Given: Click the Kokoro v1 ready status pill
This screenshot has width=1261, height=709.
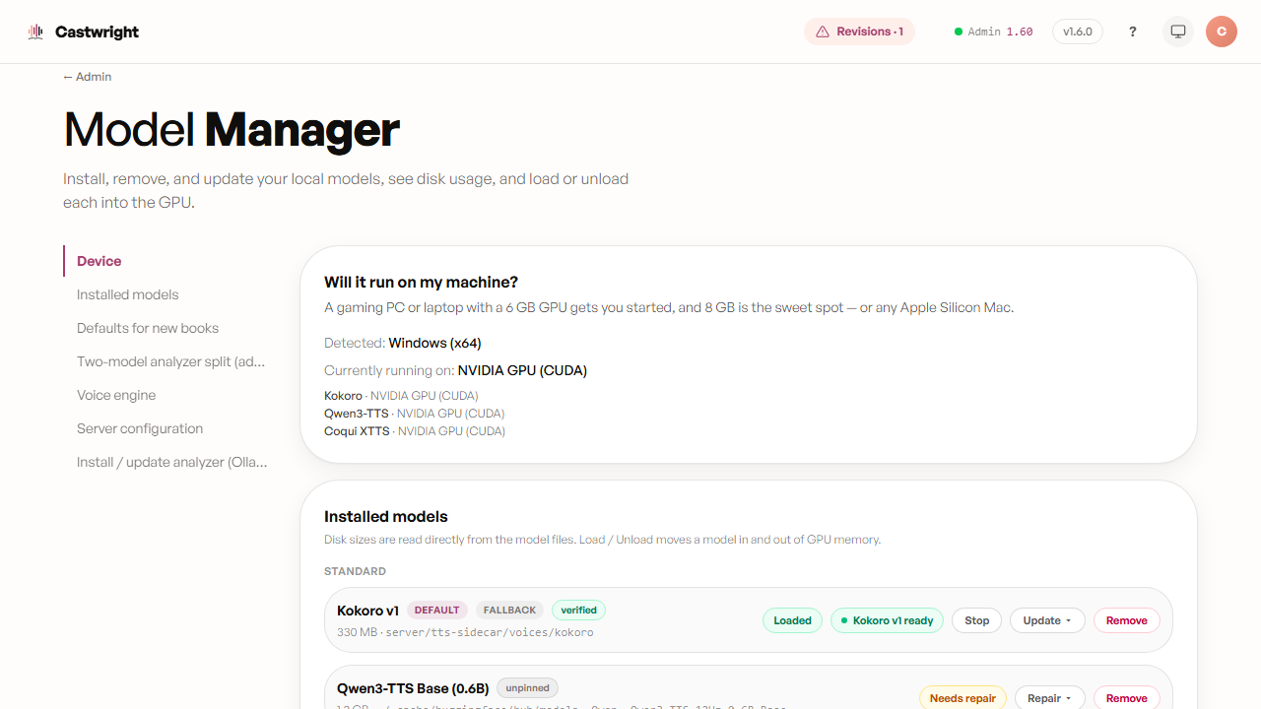Looking at the screenshot, I should 887,620.
